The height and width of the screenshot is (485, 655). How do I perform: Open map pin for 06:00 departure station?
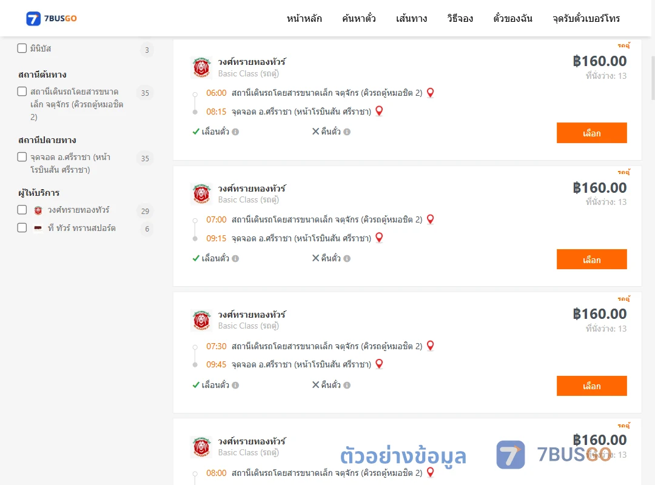[430, 93]
